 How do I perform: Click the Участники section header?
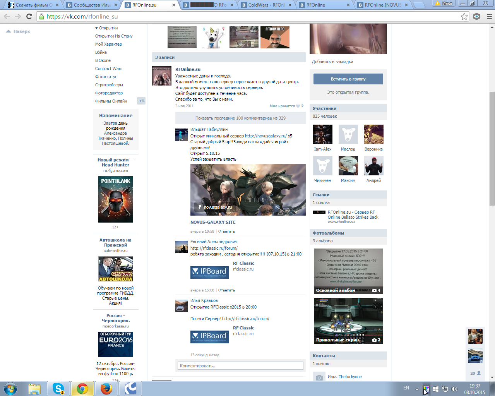click(x=348, y=108)
